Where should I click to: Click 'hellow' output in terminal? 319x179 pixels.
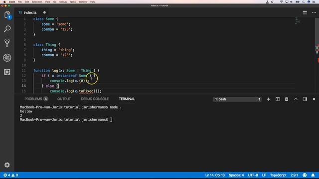pos(26,111)
